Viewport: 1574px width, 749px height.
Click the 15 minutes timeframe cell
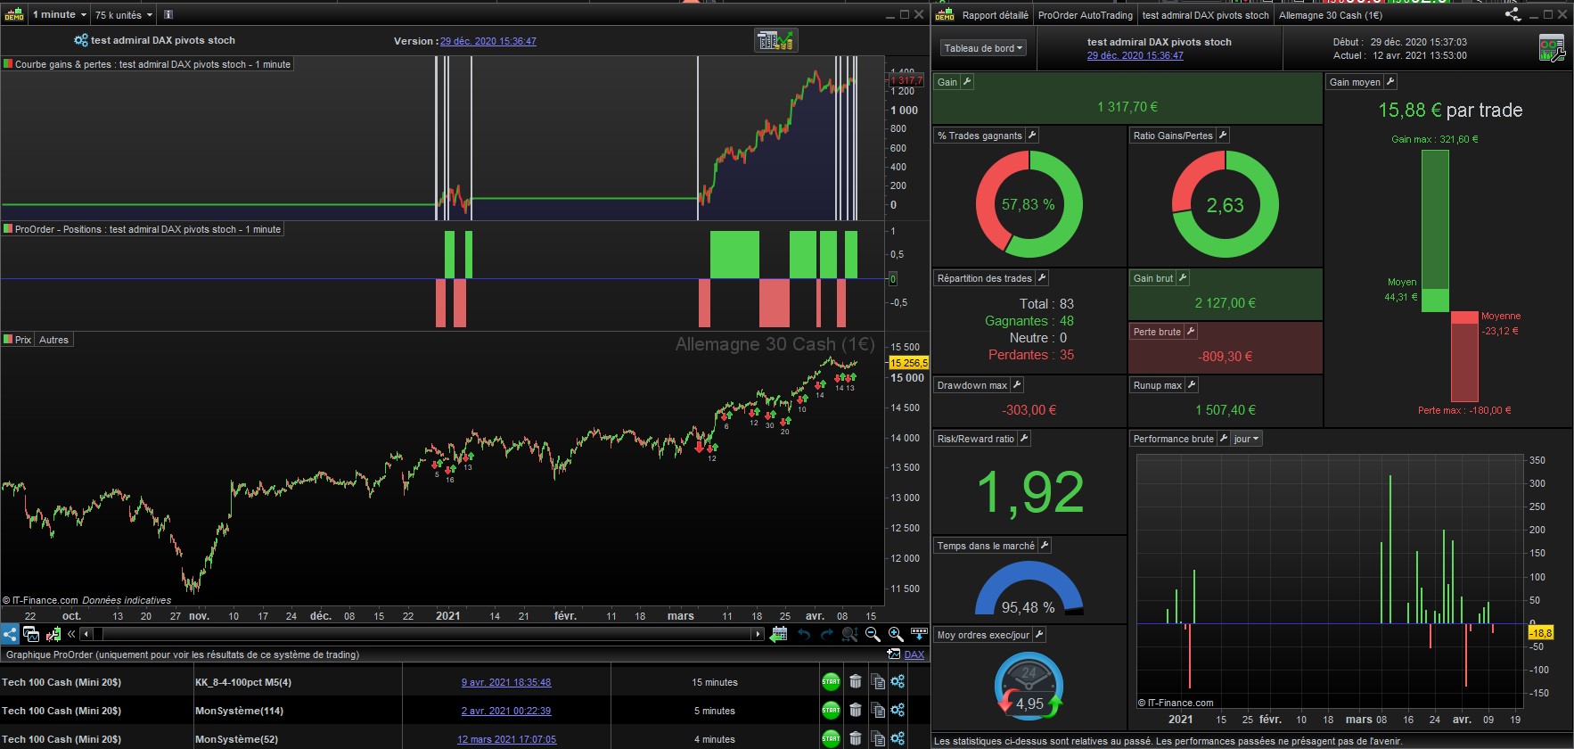click(715, 682)
